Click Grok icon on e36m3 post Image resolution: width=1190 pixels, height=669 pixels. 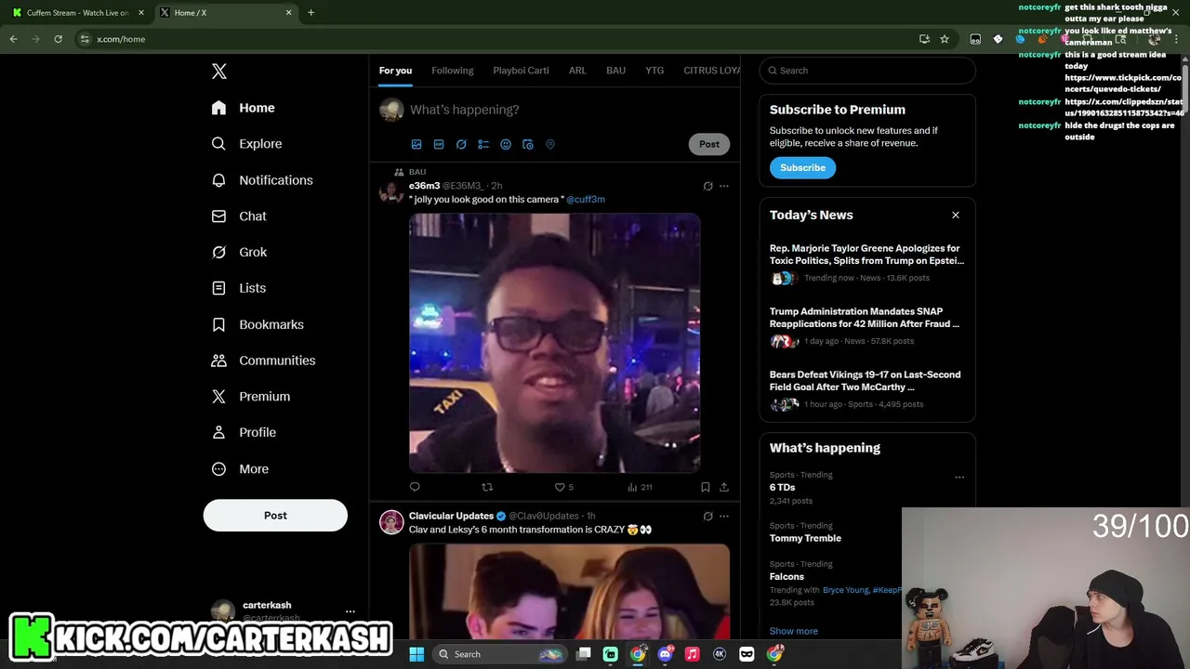707,186
